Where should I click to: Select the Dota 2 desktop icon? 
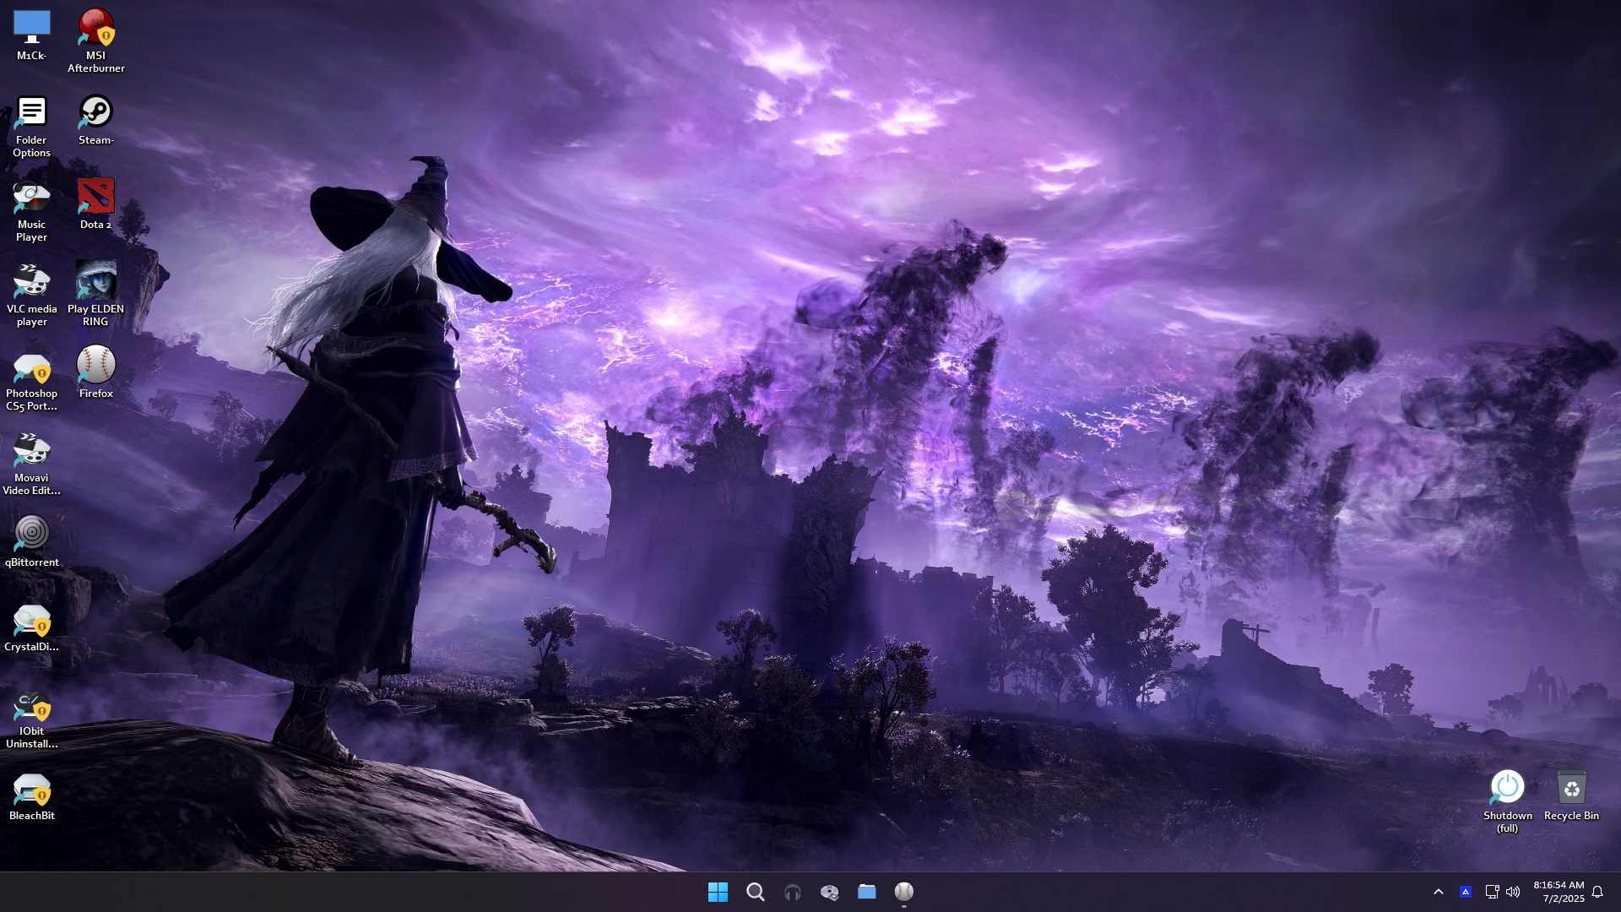(x=95, y=204)
